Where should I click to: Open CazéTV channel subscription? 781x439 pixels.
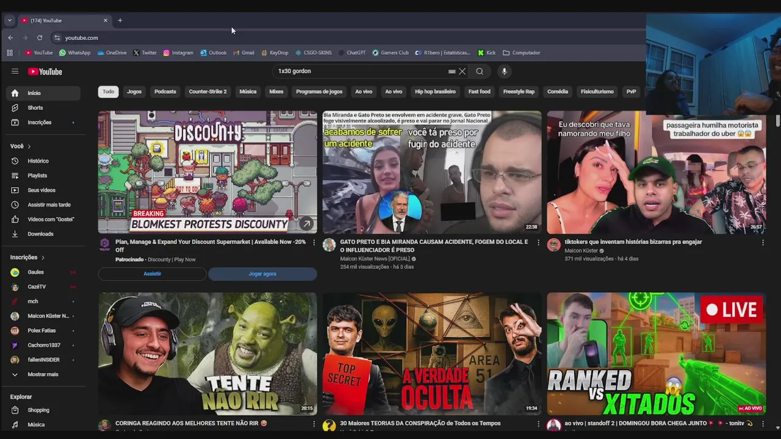(x=43, y=287)
